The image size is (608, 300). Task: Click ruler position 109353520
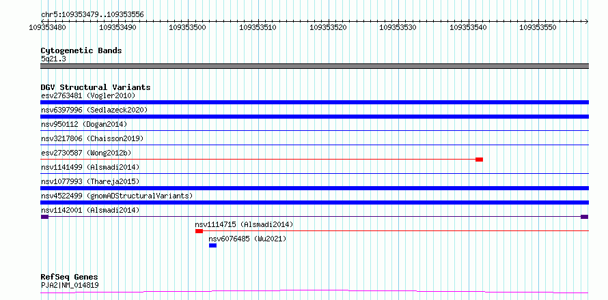[328, 27]
